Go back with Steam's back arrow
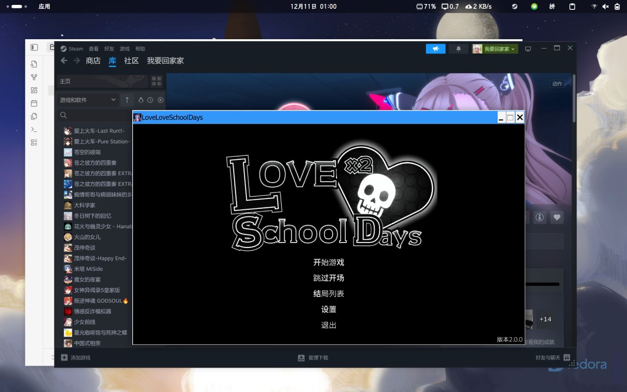Screen dimensions: 627x392 click(64, 61)
